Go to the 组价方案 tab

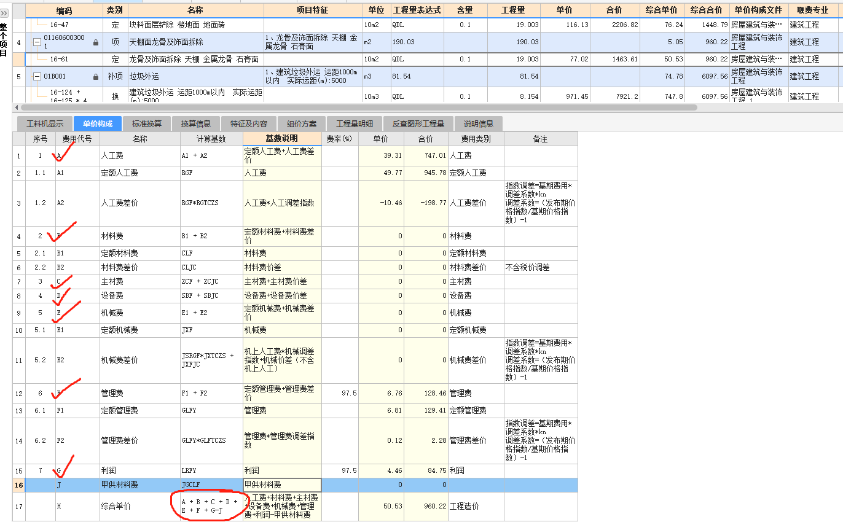click(x=302, y=123)
